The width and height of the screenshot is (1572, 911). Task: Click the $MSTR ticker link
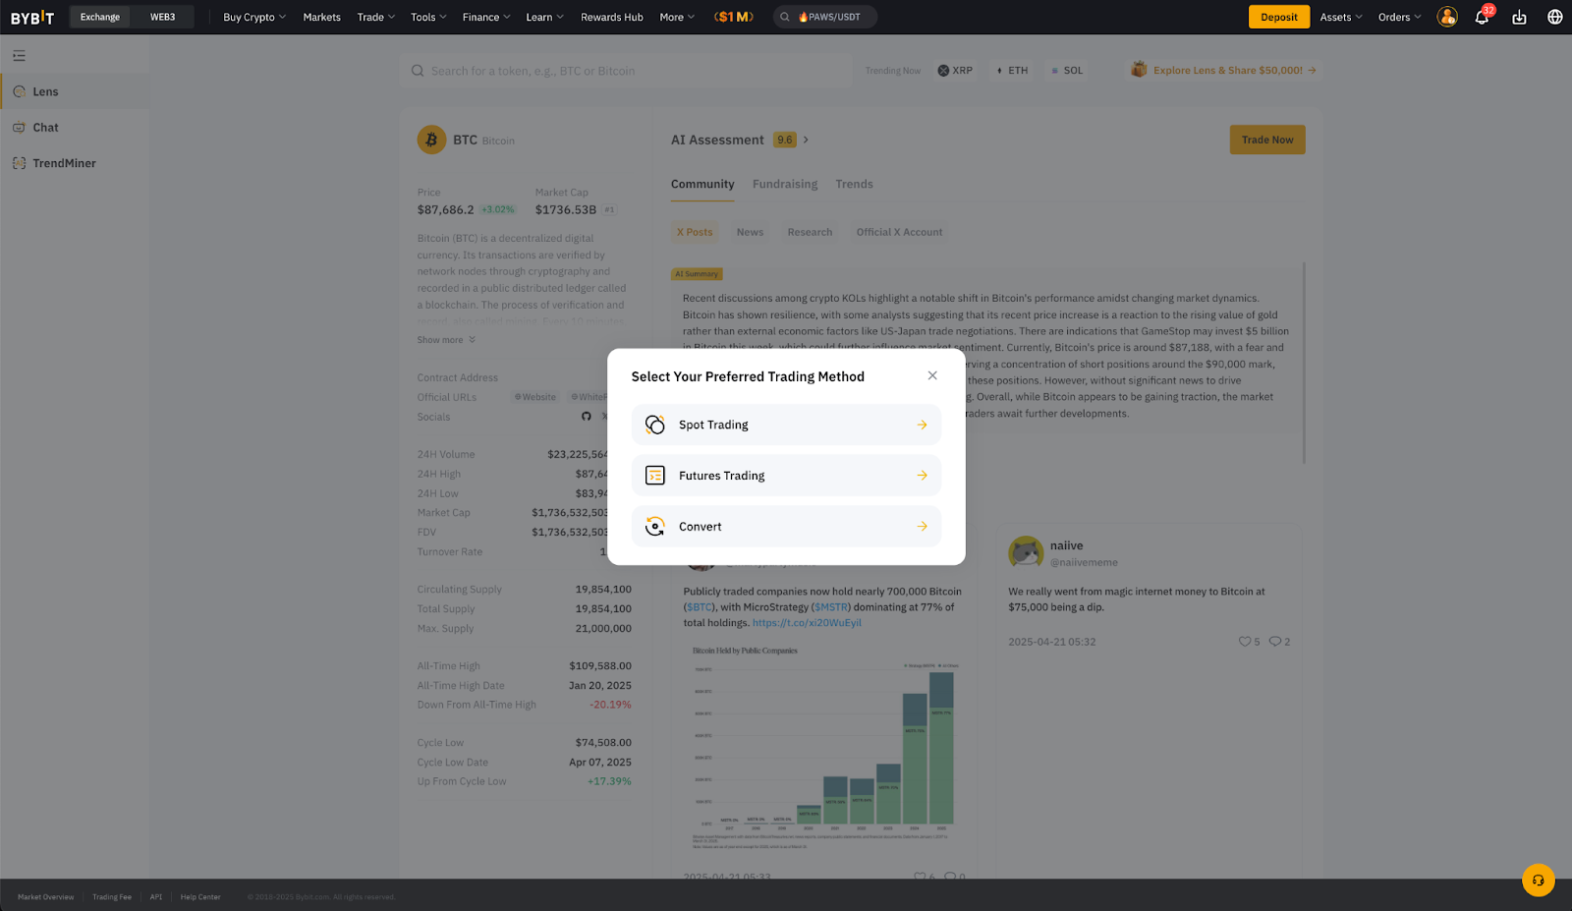(830, 607)
